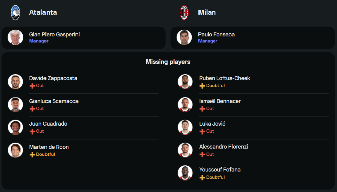Image resolution: width=337 pixels, height=192 pixels.
Task: Click the red injury cross under Ismaël Bennacer
Action: [x=202, y=109]
